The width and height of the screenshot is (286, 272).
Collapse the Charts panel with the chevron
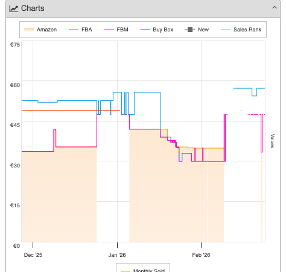point(275,8)
